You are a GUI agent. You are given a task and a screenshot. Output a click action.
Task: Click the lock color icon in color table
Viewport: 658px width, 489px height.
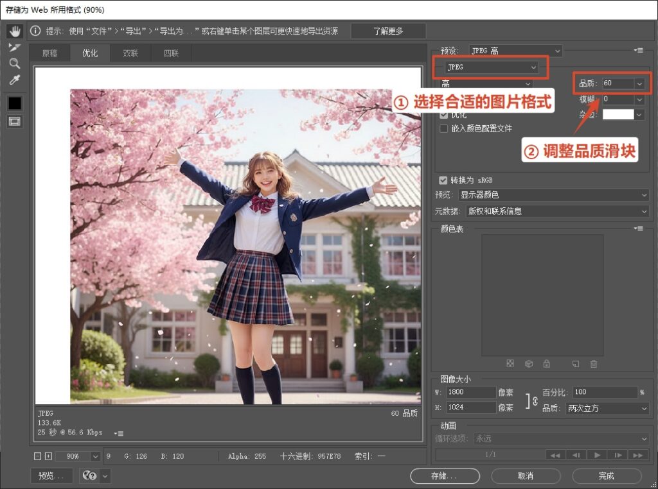tap(547, 365)
